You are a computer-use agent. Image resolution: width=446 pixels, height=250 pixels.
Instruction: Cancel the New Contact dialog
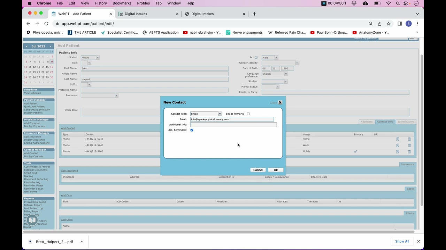[258, 170]
